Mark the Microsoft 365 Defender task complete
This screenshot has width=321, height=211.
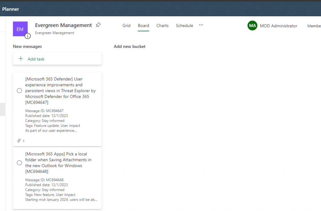click(x=19, y=91)
